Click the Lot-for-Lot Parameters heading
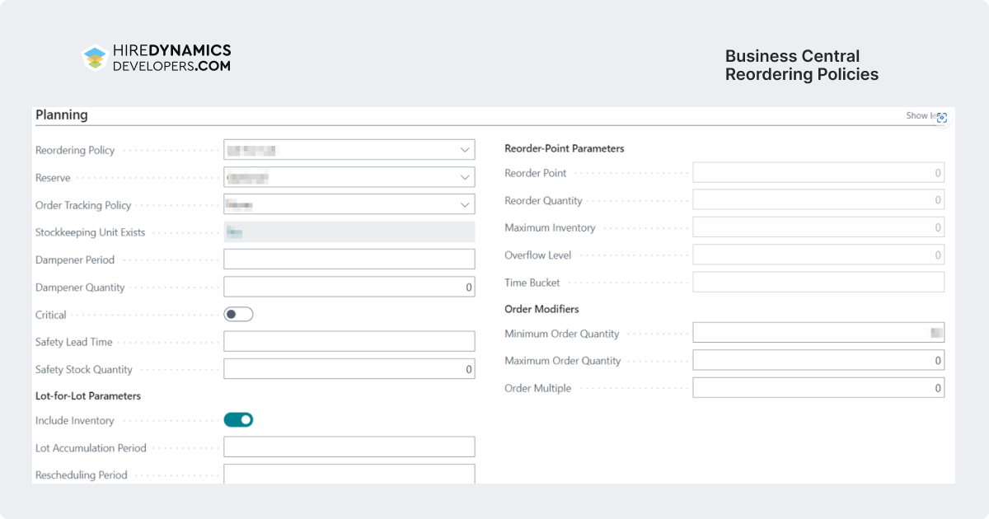Image resolution: width=989 pixels, height=519 pixels. coord(88,396)
